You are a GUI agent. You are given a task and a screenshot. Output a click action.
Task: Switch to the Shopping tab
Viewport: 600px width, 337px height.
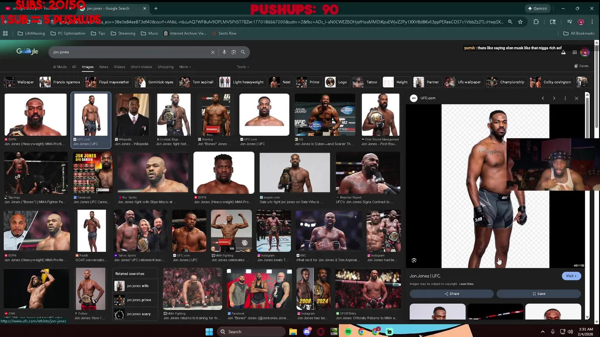tap(165, 67)
